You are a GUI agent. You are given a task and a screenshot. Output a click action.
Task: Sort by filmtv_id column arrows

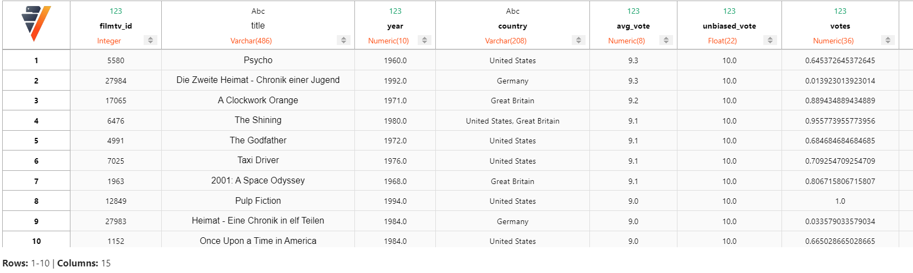pos(150,40)
